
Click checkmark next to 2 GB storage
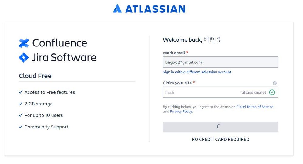pyautogui.click(x=21, y=104)
